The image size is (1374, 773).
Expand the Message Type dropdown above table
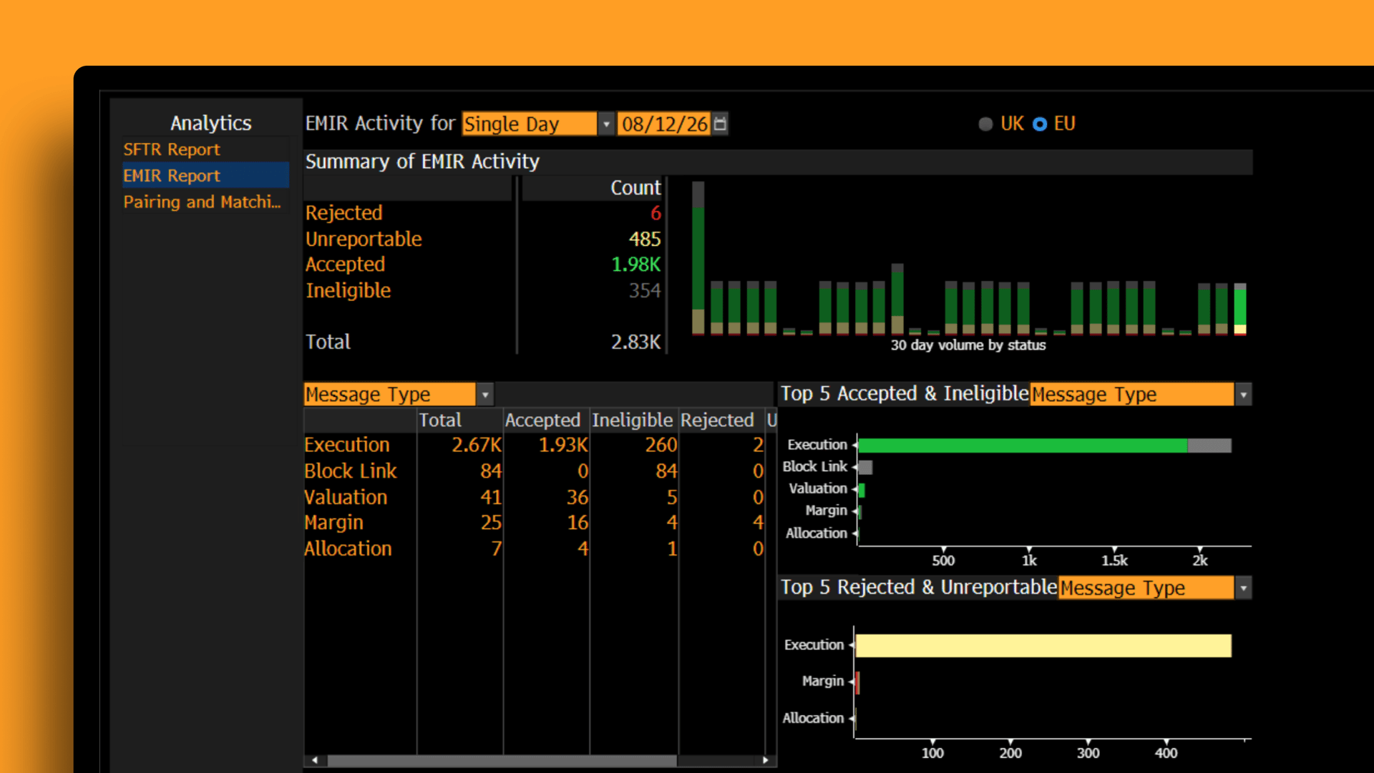tap(399, 394)
